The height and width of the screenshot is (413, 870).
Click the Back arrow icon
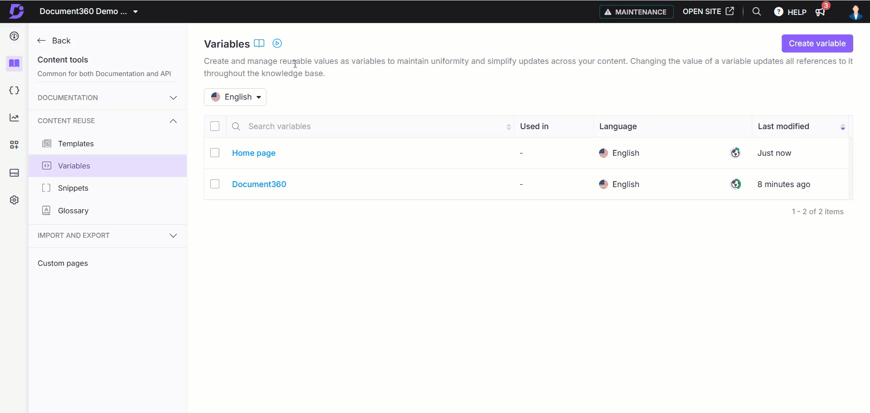tap(42, 41)
